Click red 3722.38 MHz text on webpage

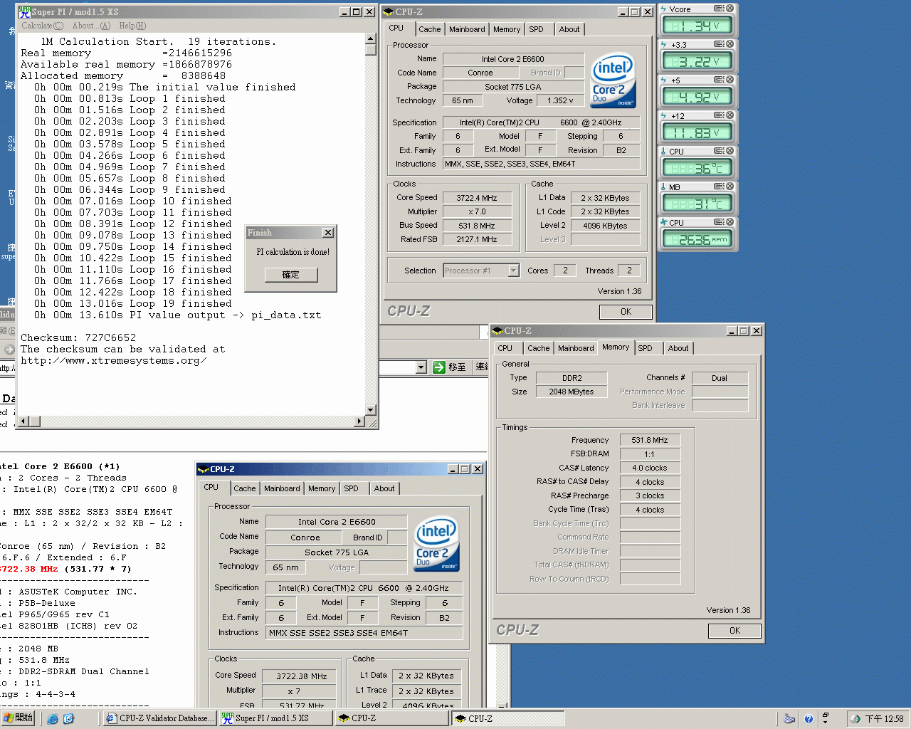[x=28, y=569]
